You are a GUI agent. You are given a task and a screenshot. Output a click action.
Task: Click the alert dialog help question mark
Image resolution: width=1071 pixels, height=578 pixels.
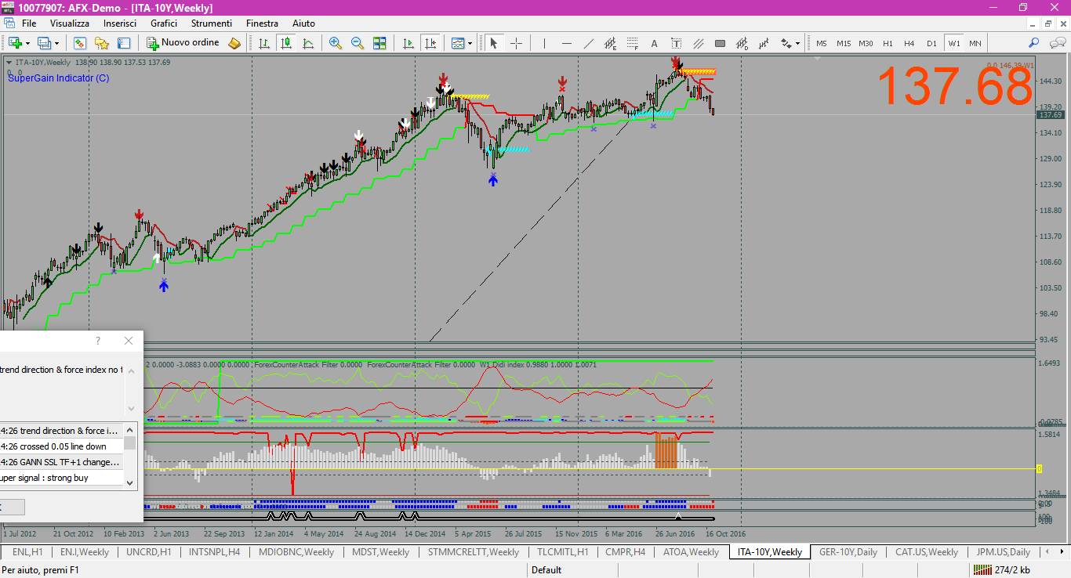point(98,341)
